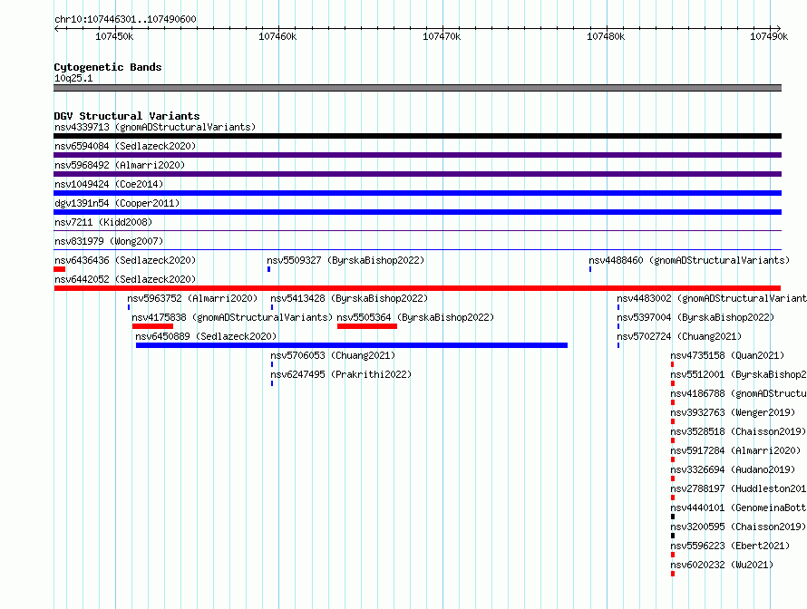Open the nsv5512001 ByrskaBishop label

click(x=739, y=374)
